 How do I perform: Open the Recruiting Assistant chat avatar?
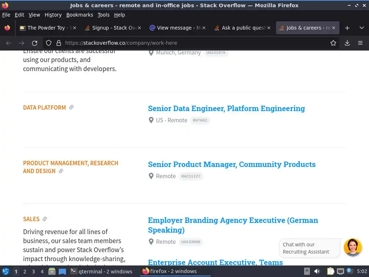click(x=352, y=247)
